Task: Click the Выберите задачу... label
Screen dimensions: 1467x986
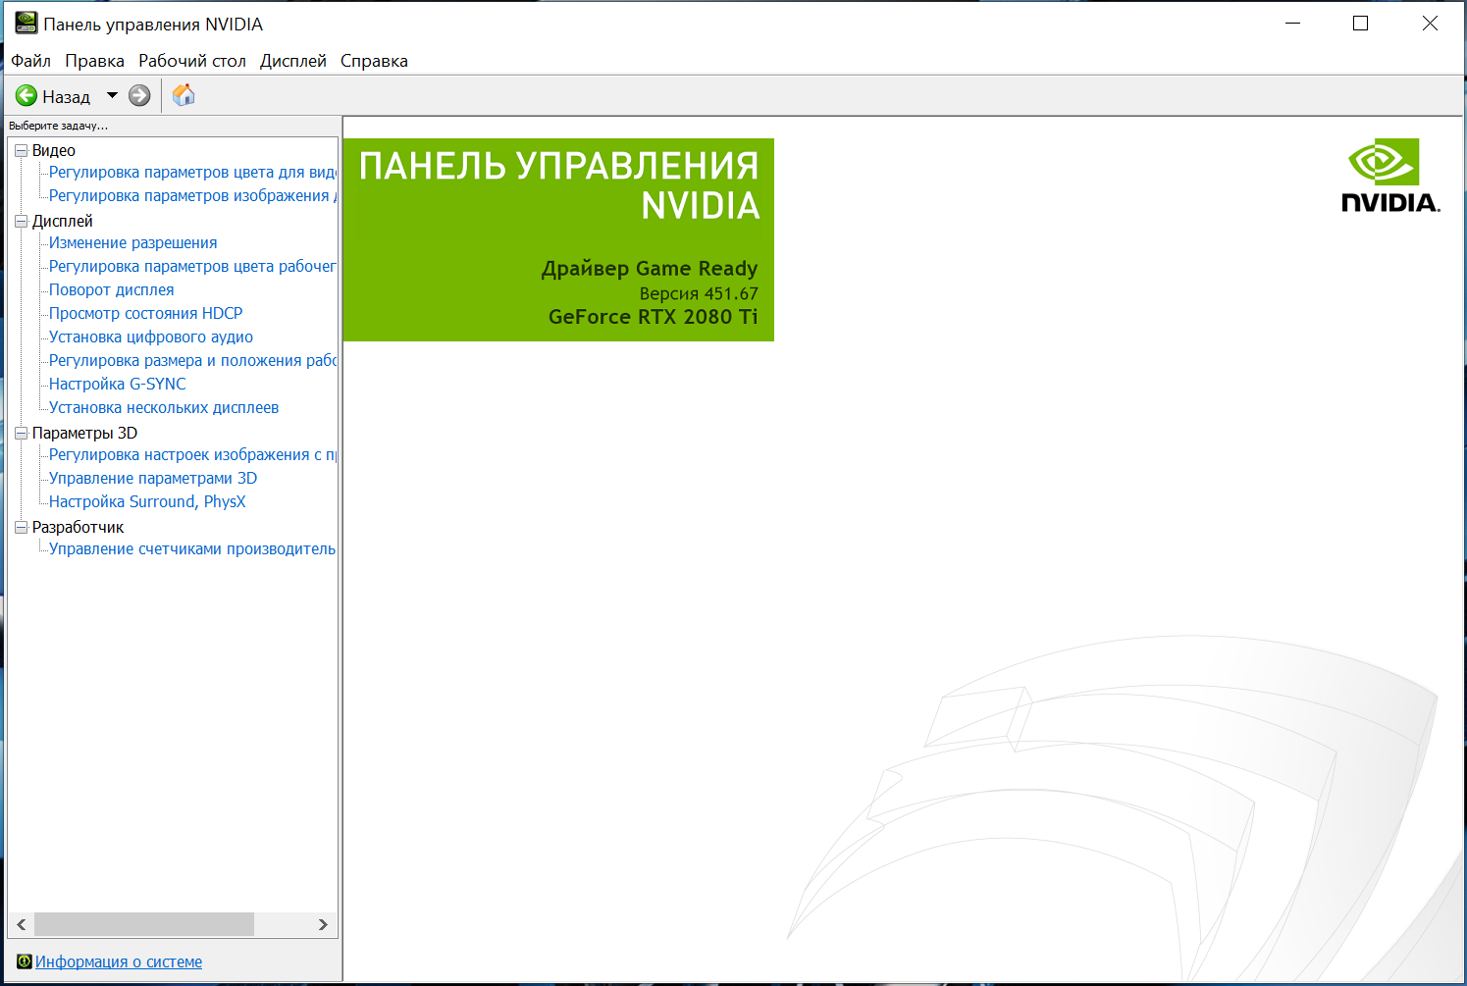Action: coord(58,126)
